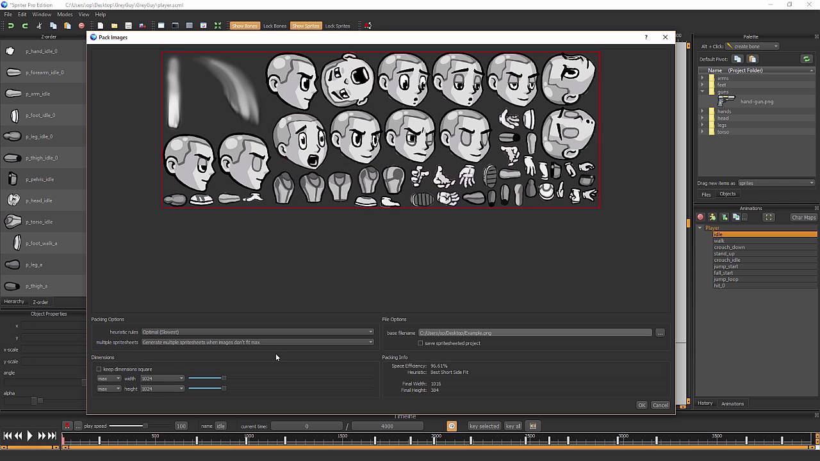Click the orange loop icon on the timeline
This screenshot has width=820, height=461.
452,426
